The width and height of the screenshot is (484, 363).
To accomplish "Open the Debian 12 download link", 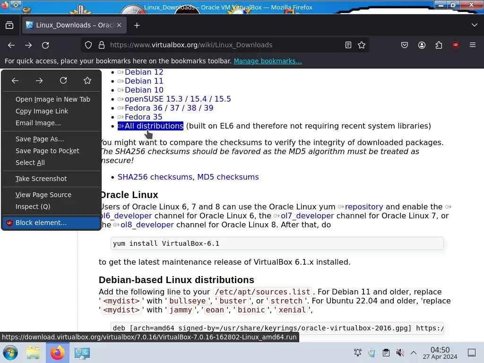I will (x=144, y=72).
